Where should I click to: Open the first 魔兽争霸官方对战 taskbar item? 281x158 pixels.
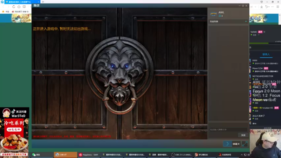(112, 154)
